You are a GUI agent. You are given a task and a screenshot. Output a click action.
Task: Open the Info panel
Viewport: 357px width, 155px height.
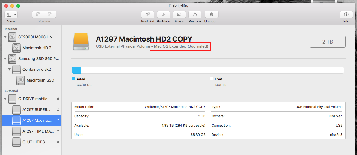point(346,15)
